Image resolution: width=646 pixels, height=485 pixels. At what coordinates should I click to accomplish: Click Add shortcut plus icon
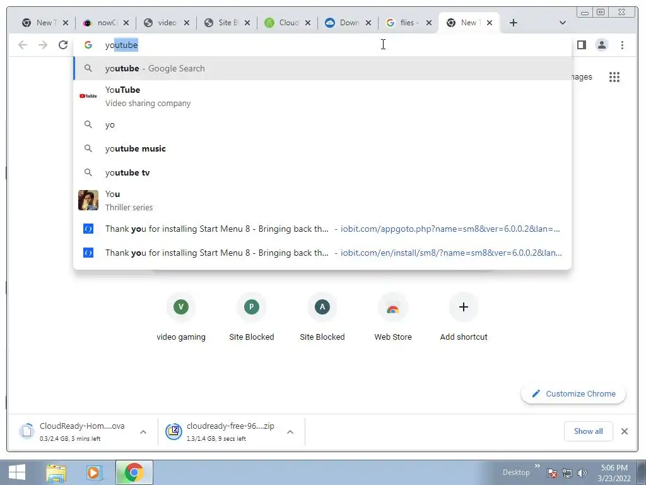point(464,307)
